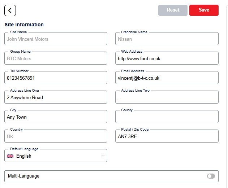The height and width of the screenshot is (188, 228).
Task: Edit the Address Line One field
Action: (56, 97)
